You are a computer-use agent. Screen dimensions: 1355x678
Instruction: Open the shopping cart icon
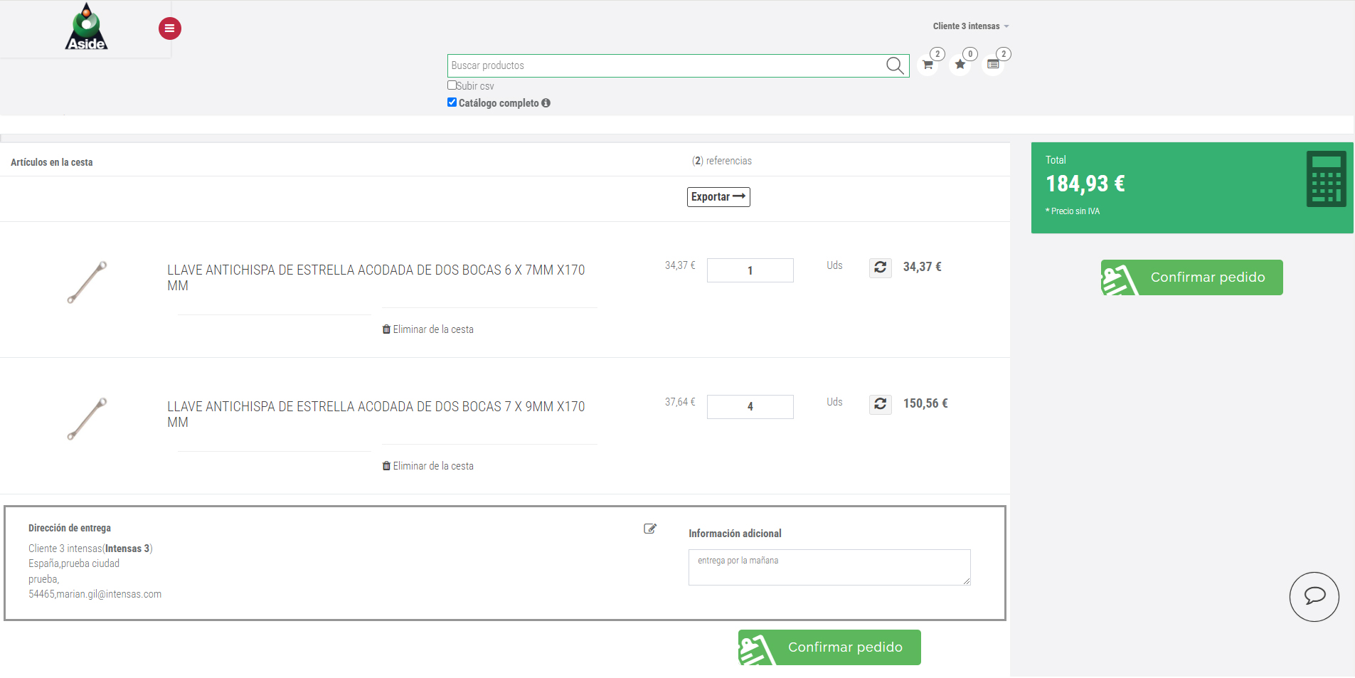click(x=928, y=65)
